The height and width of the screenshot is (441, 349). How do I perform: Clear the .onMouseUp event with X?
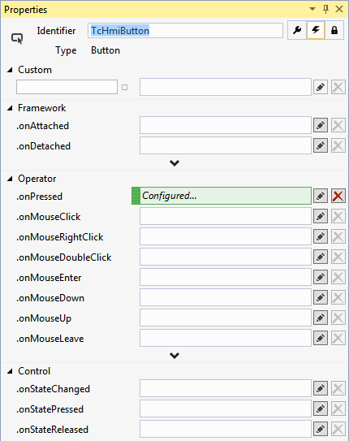338,318
